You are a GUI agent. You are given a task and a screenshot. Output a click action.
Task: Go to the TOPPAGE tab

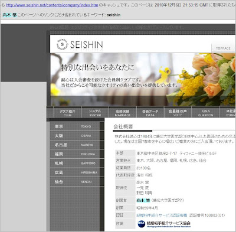[x=223, y=48]
